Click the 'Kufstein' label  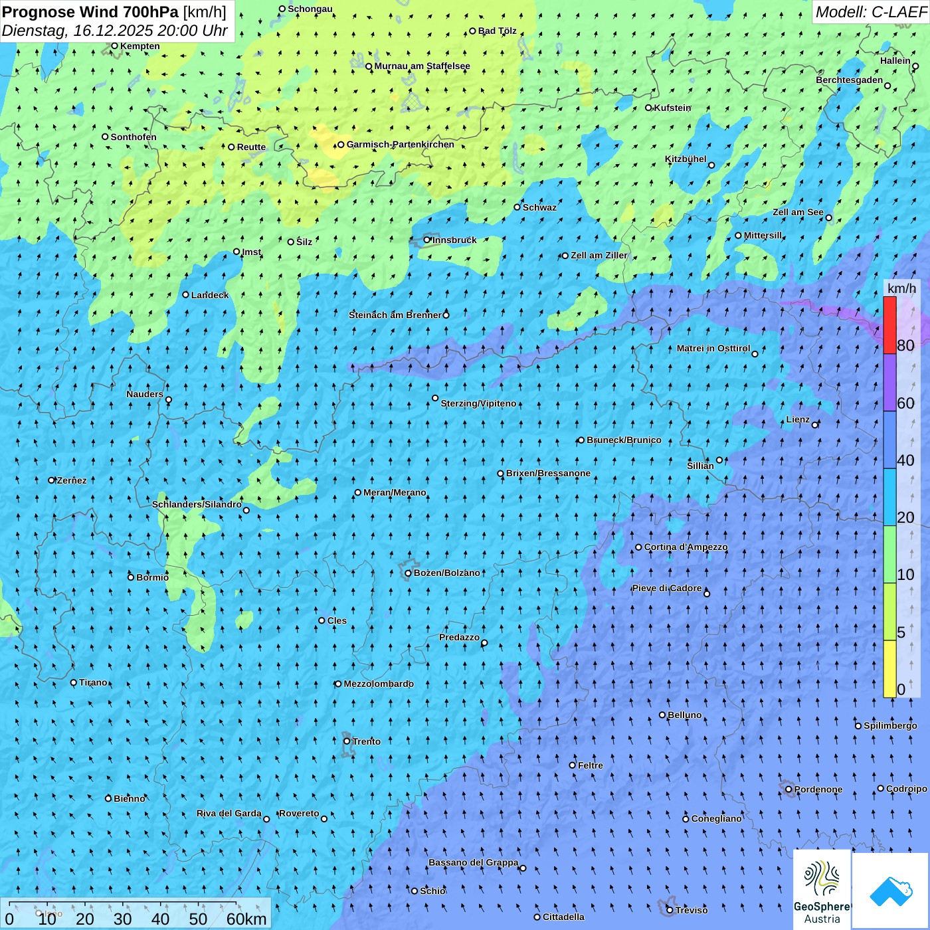click(673, 108)
